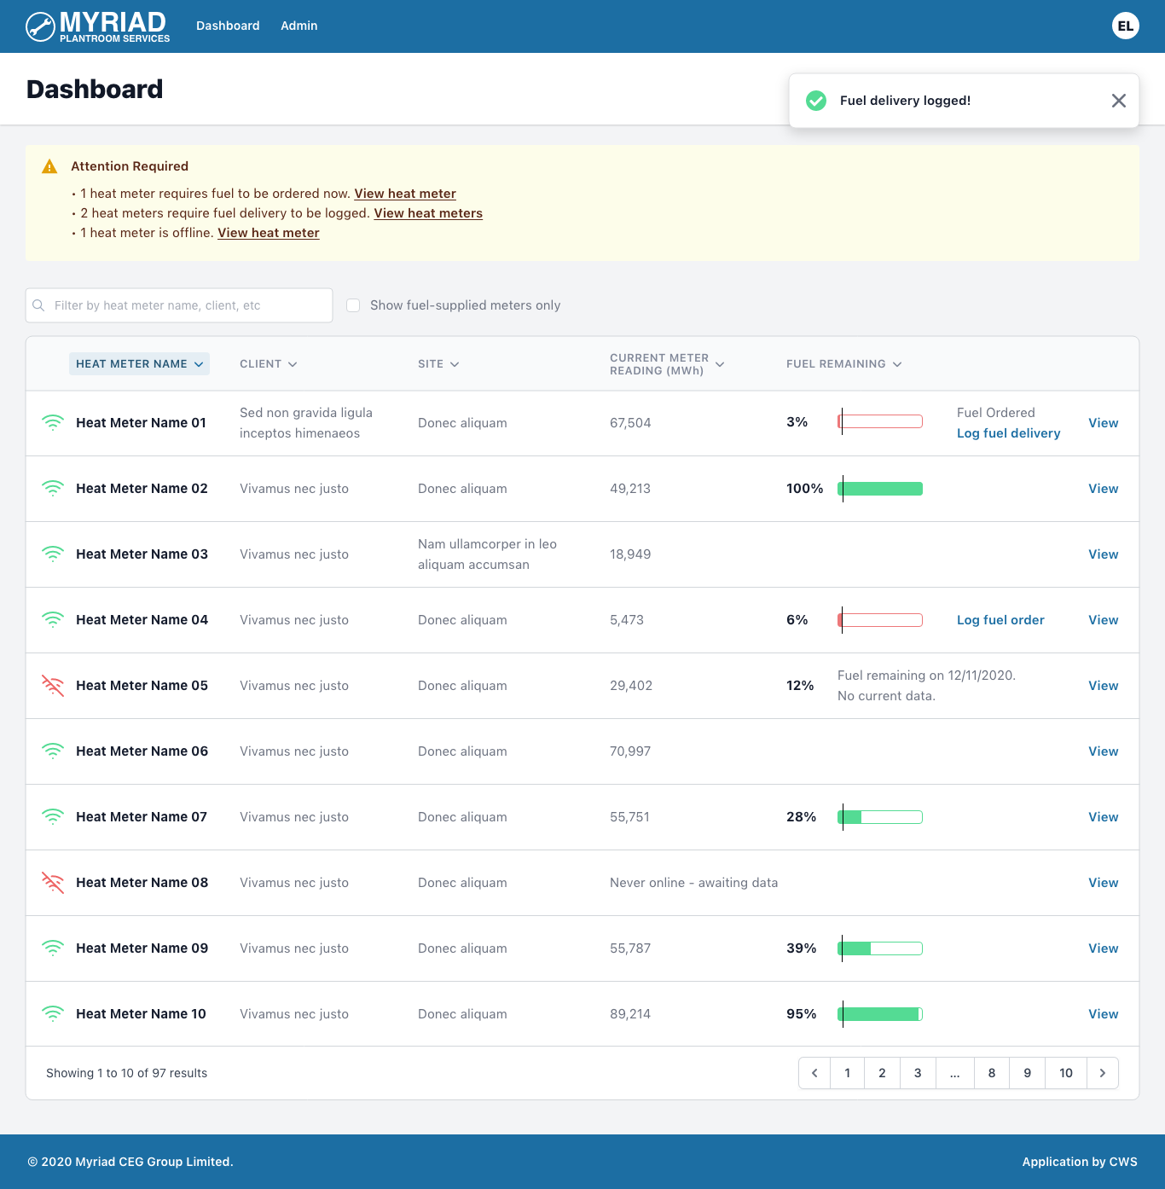Click the 100% fuel bar of Meter 02
This screenshot has height=1189, width=1165.
click(880, 489)
